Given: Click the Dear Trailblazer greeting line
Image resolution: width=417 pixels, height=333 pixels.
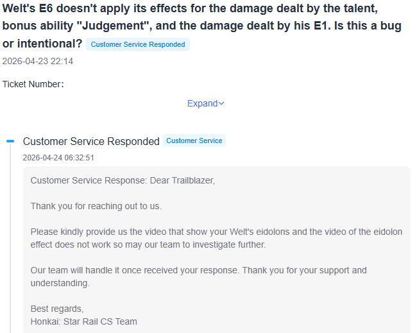Looking at the screenshot, I should click(123, 180).
